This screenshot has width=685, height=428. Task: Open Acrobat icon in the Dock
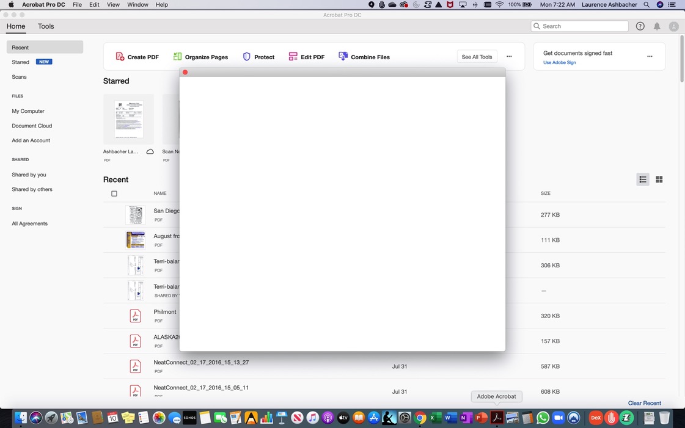[497, 418]
